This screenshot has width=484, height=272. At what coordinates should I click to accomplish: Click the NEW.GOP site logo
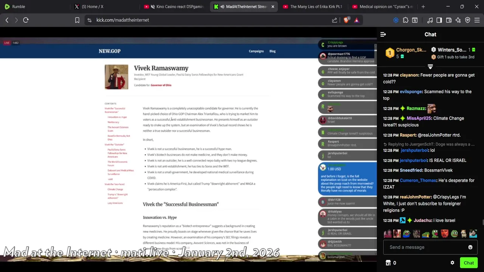(110, 51)
